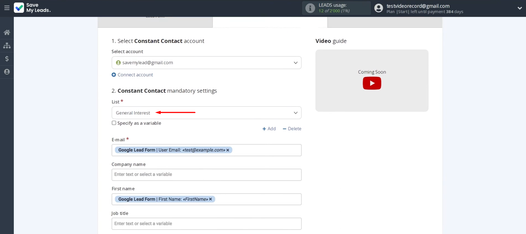Image resolution: width=526 pixels, height=234 pixels.
Task: Click the Company name input field
Action: click(206, 175)
